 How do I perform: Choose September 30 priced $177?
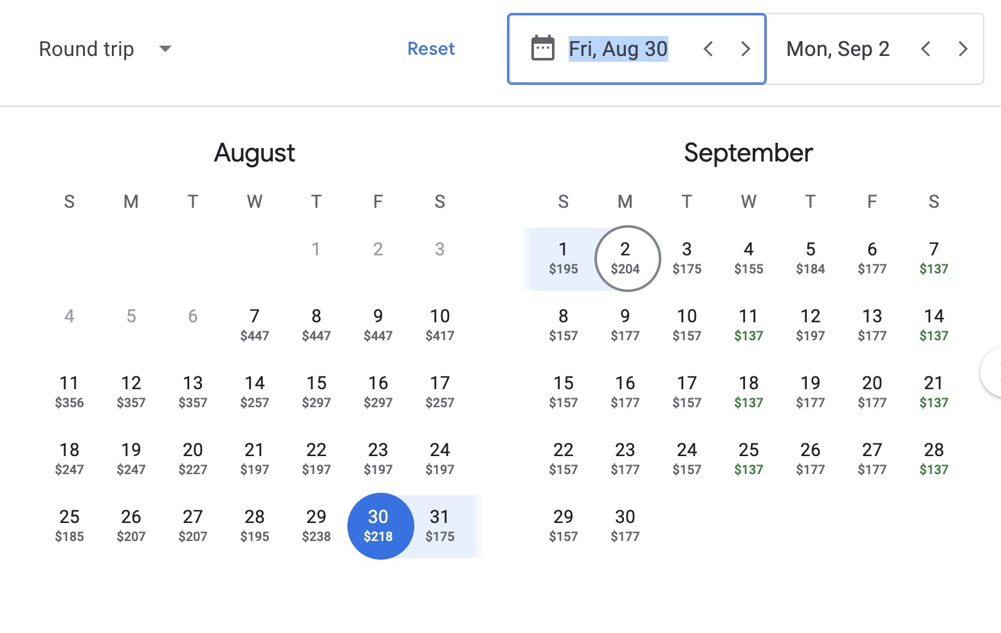(625, 524)
